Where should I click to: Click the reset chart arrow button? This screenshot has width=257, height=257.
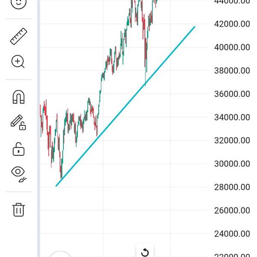[145, 252]
